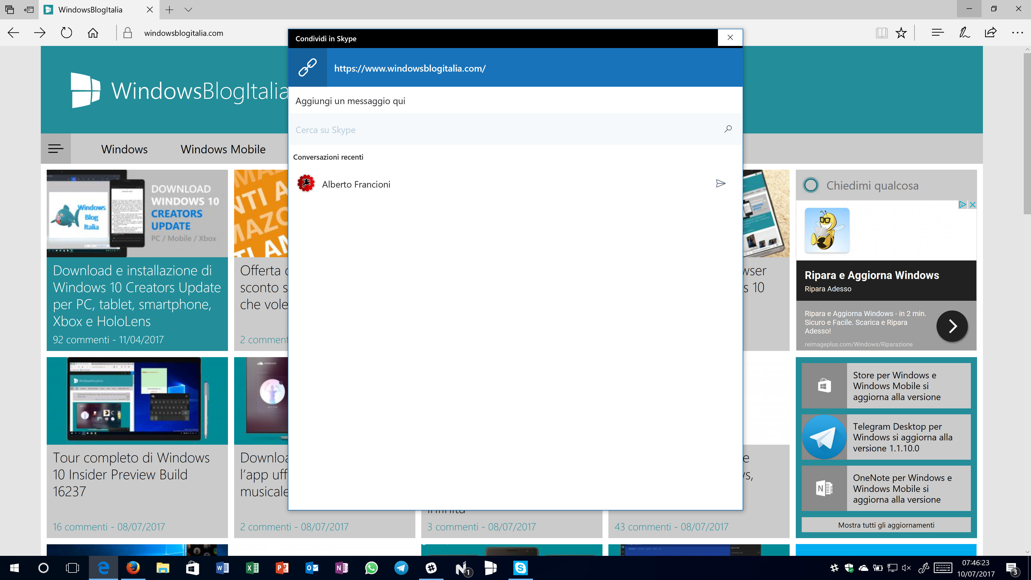Toggle the muted volume tray icon

pos(906,568)
